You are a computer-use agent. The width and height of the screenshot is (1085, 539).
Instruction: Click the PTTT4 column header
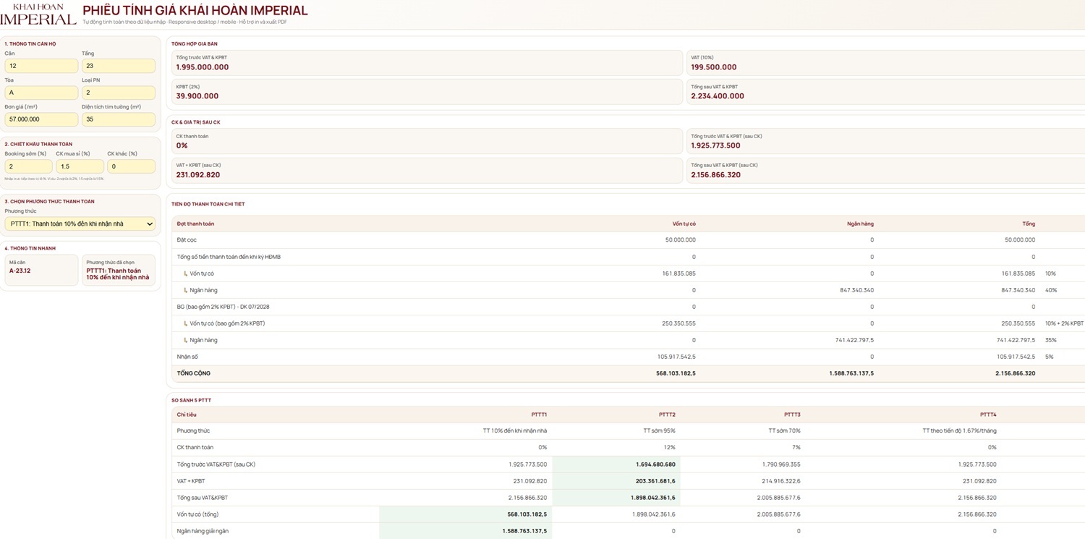(988, 415)
